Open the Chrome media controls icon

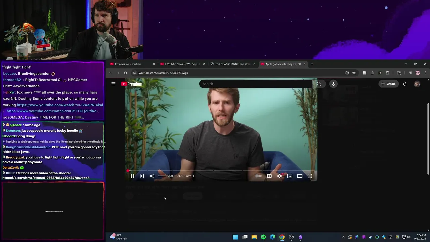click(x=410, y=73)
